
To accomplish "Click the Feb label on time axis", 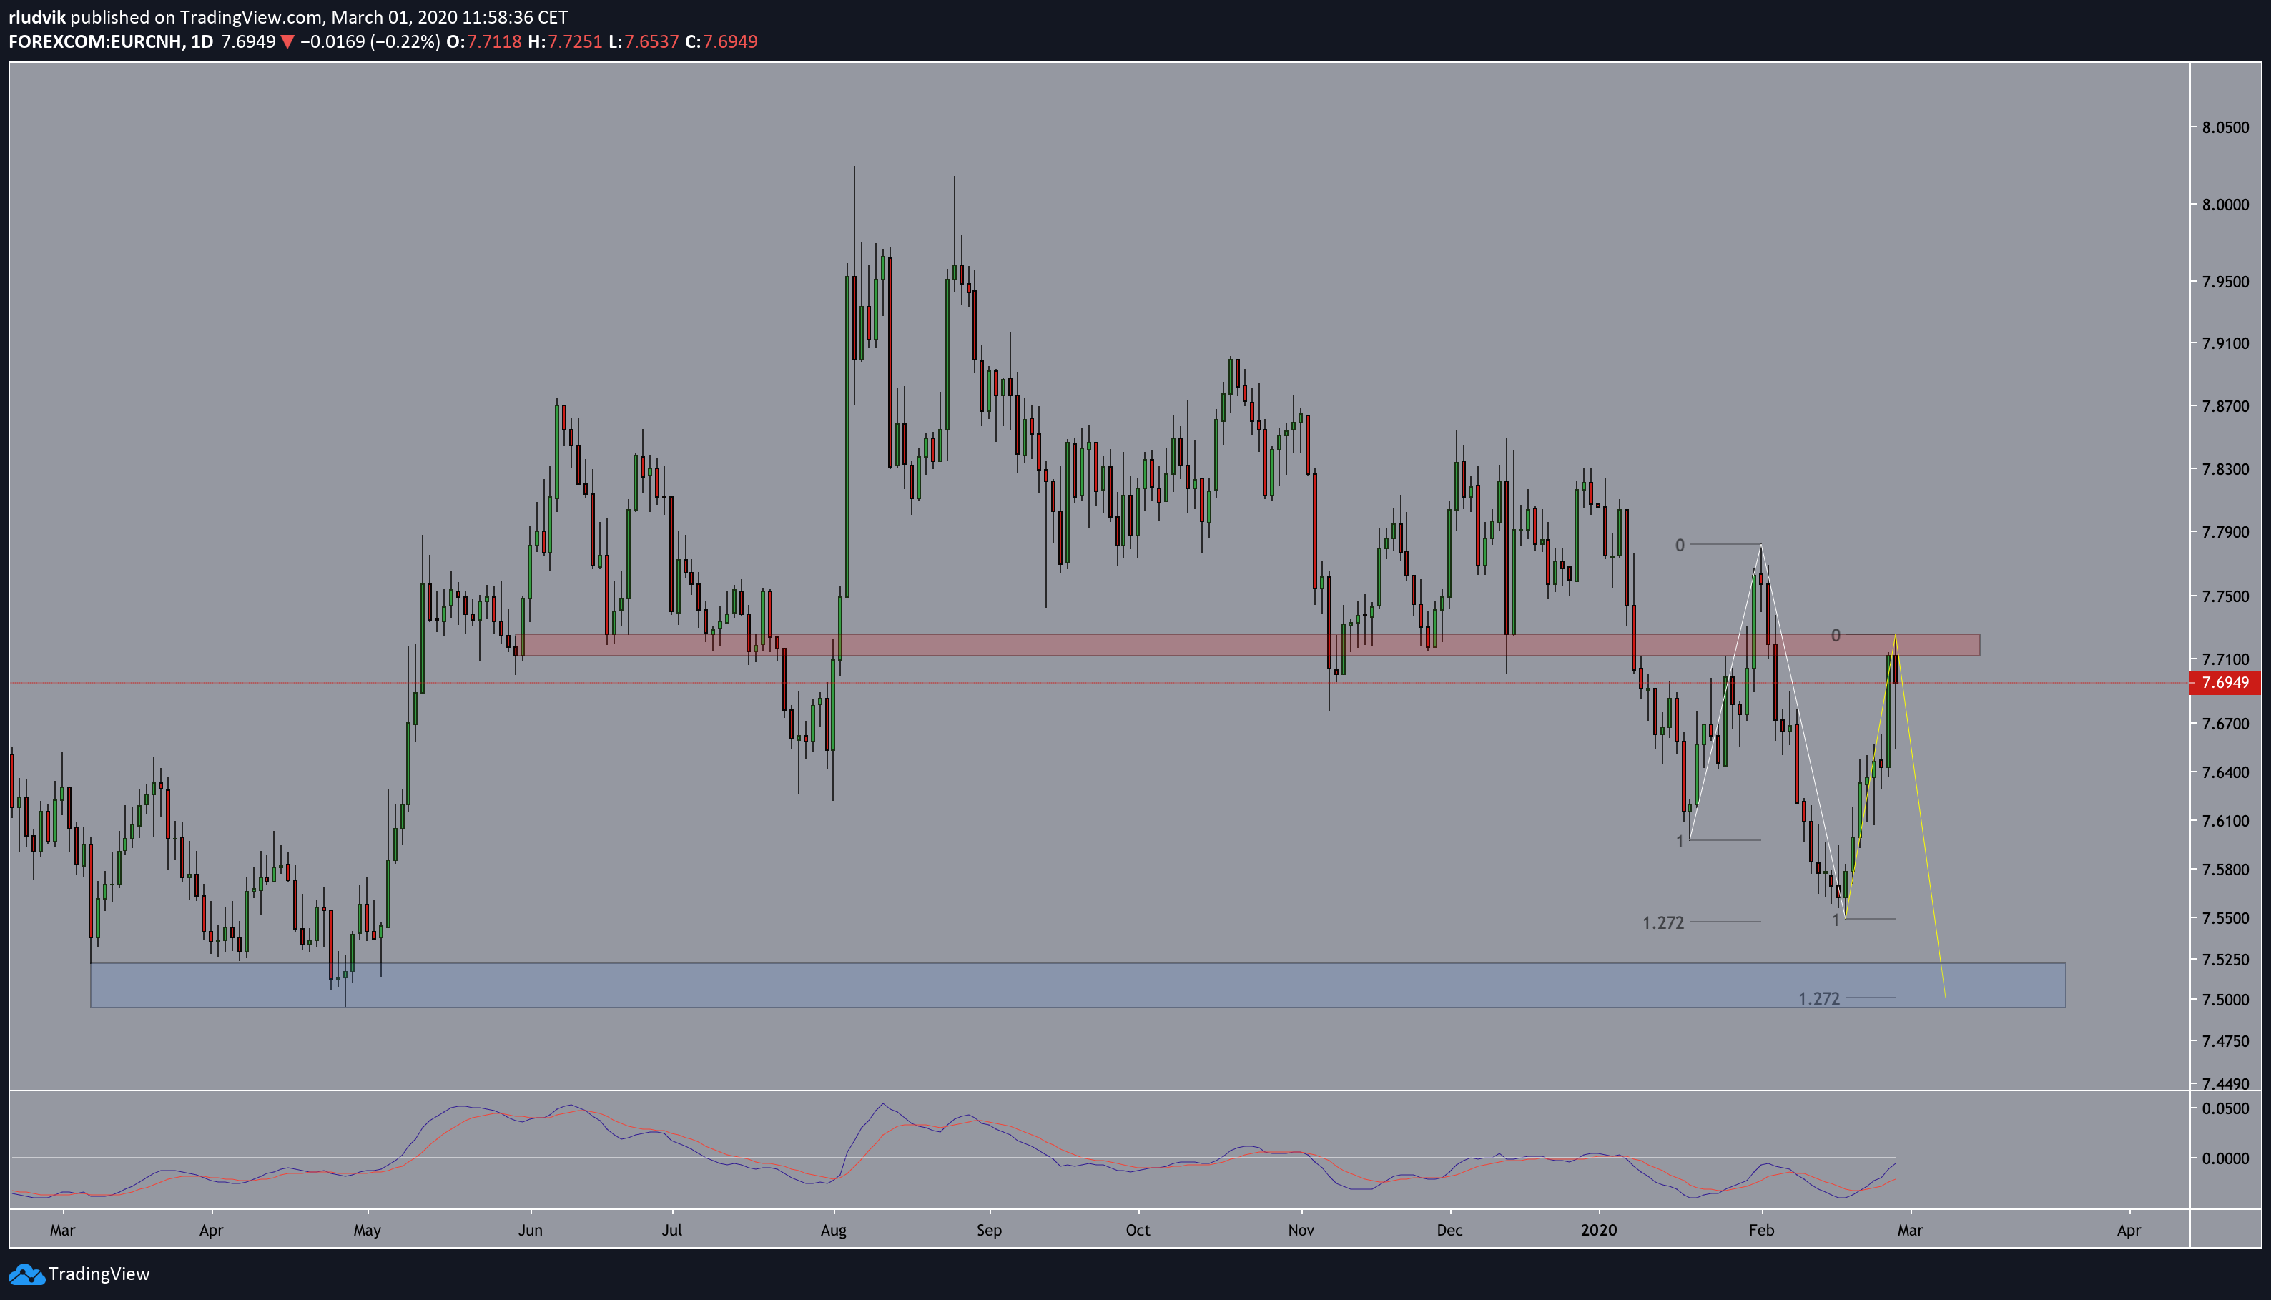I will pyautogui.click(x=1761, y=1231).
